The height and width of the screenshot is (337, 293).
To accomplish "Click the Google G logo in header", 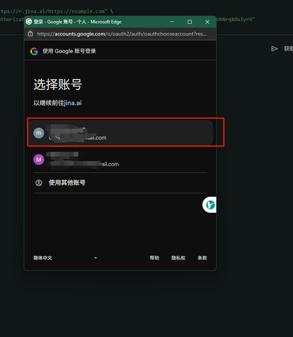I will [x=34, y=51].
